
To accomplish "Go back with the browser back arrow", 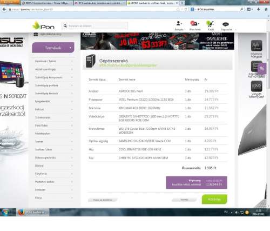I will [4, 9].
